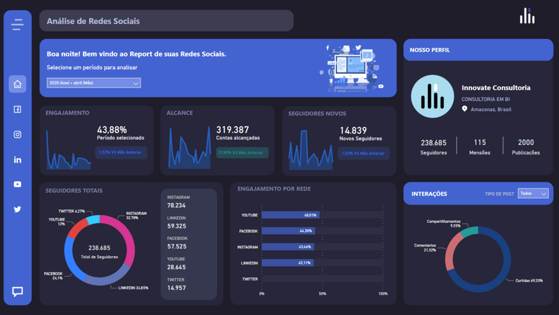Click the social media computer illustration
The width and height of the screenshot is (559, 315).
click(x=353, y=68)
